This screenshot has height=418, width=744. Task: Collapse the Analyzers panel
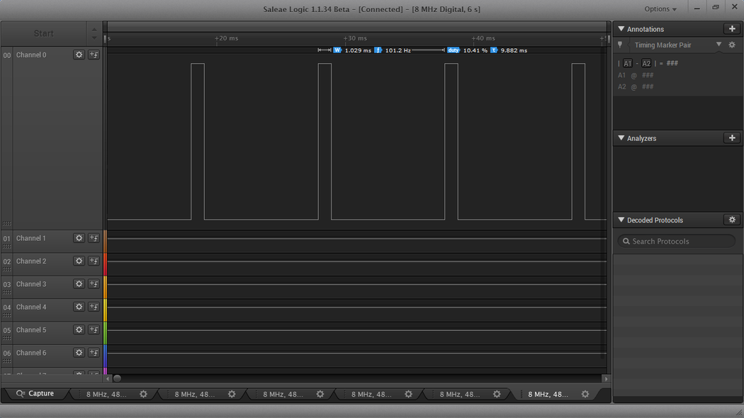point(621,138)
